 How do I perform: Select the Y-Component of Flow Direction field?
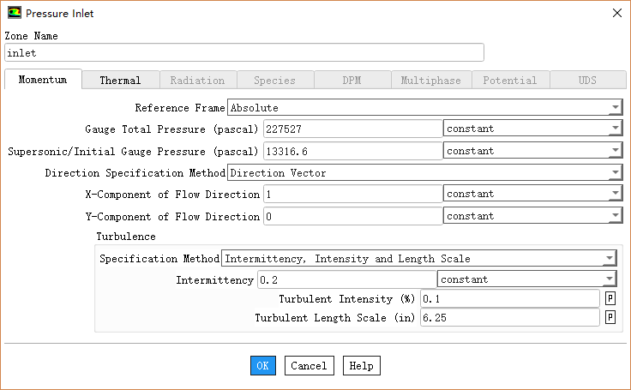coord(352,217)
